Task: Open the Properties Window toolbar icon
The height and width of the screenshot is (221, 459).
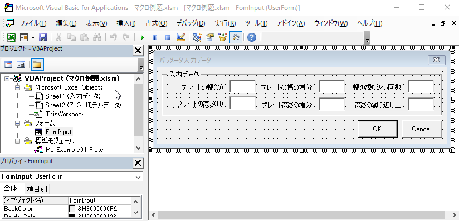Action: coord(210,37)
